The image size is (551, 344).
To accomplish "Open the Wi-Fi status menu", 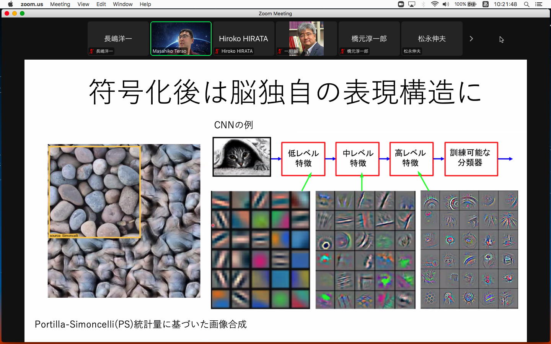I will tap(435, 4).
